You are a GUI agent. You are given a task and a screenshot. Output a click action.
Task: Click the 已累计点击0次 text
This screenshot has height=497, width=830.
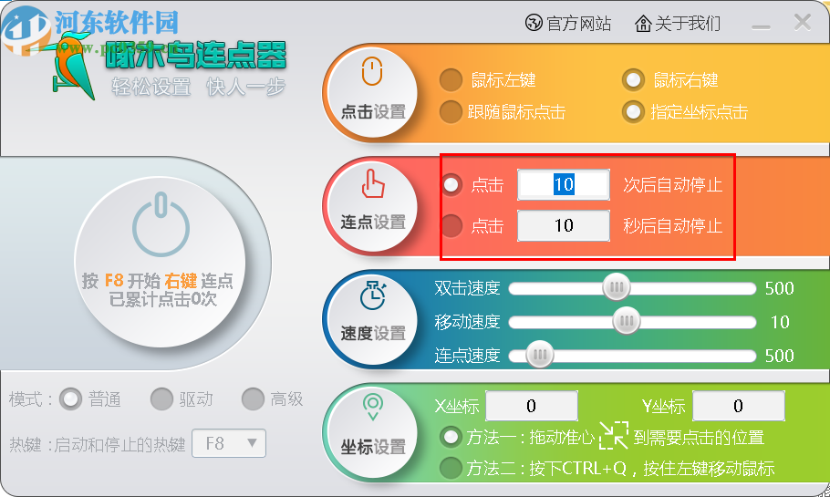[163, 300]
